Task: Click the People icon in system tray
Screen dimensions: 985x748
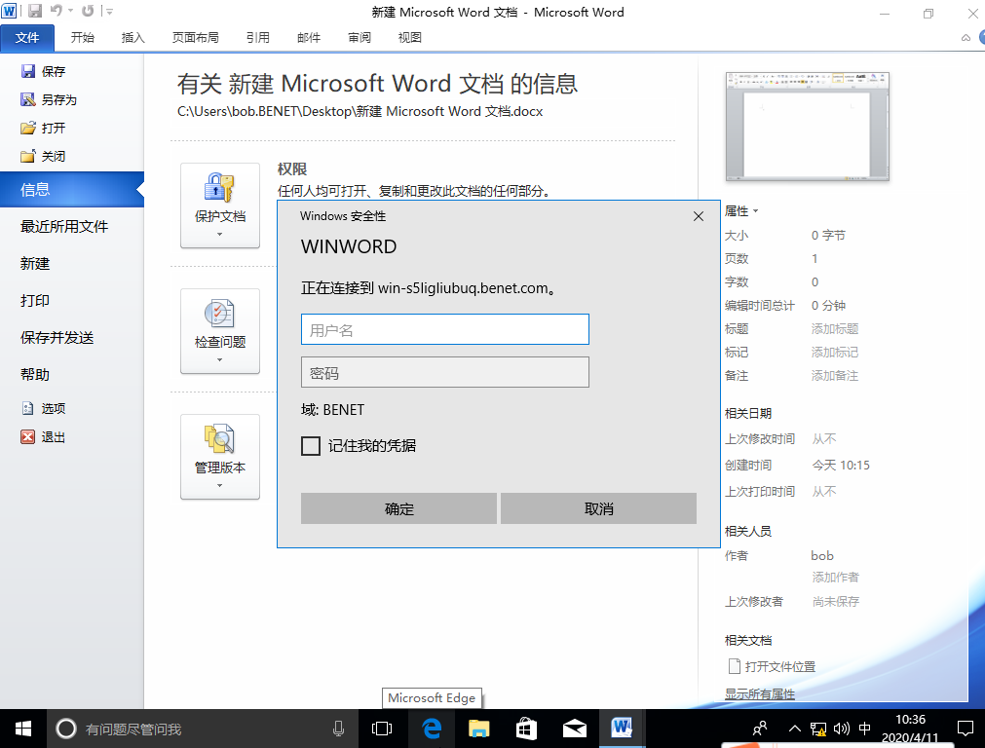Action: pyautogui.click(x=760, y=729)
